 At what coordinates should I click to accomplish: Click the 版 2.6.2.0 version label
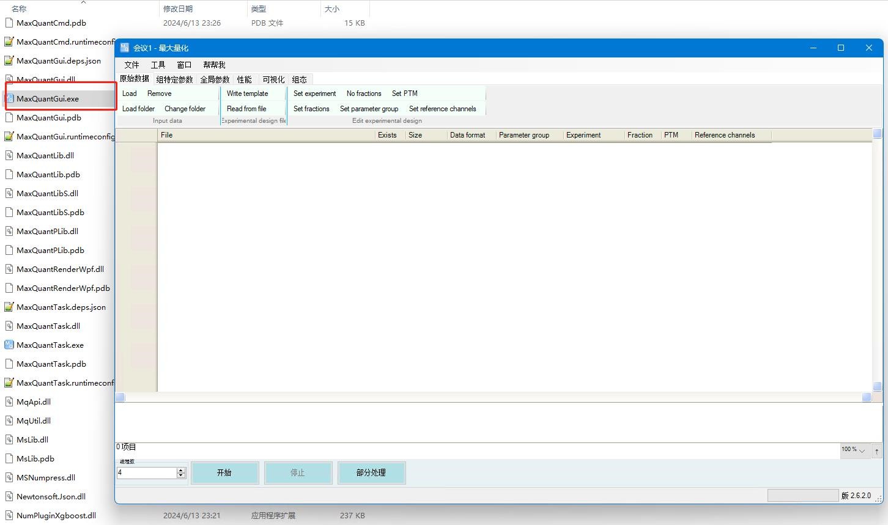(856, 495)
